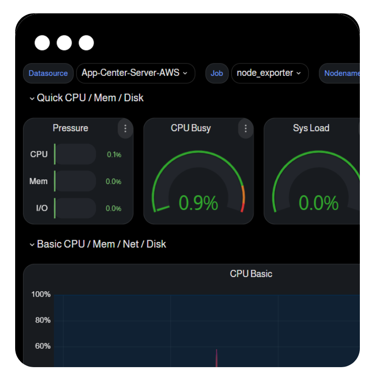375x386 pixels.
Task: Click the leftmost white window control dot
Action: [42, 43]
